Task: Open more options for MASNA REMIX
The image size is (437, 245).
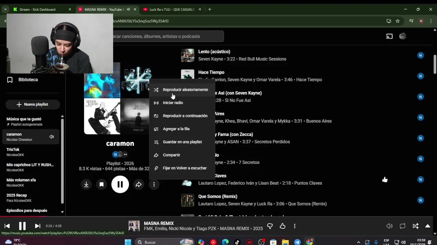Action: pyautogui.click(x=295, y=226)
